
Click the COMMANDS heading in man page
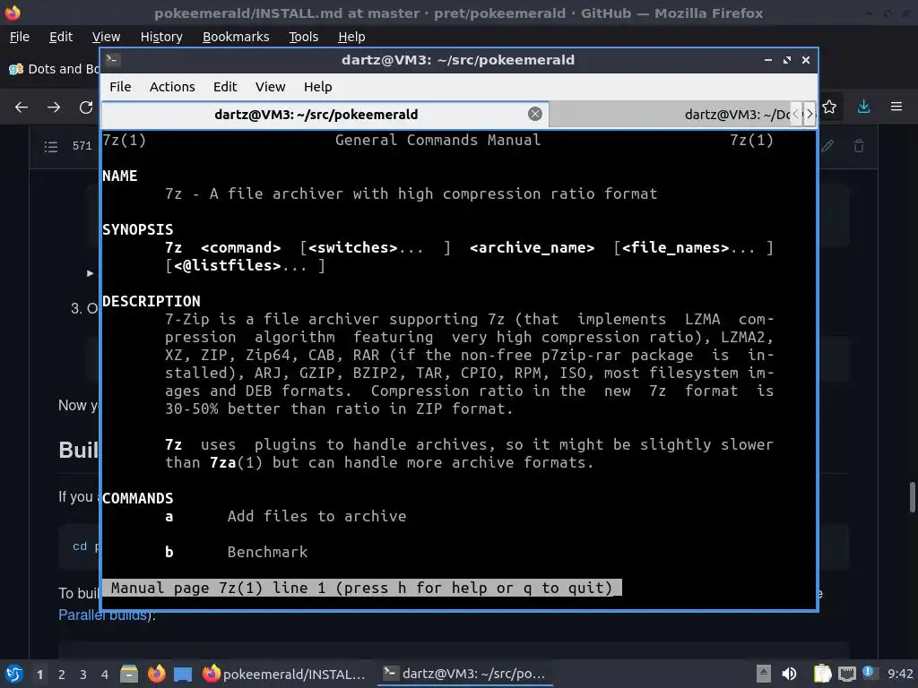click(137, 498)
